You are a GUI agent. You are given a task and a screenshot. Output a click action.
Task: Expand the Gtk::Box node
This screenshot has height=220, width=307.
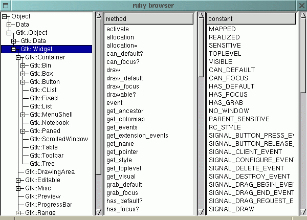click(x=23, y=74)
